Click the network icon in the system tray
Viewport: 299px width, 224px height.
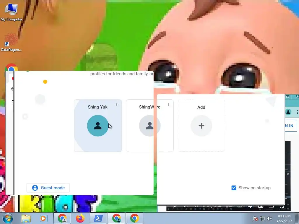[x=263, y=218]
